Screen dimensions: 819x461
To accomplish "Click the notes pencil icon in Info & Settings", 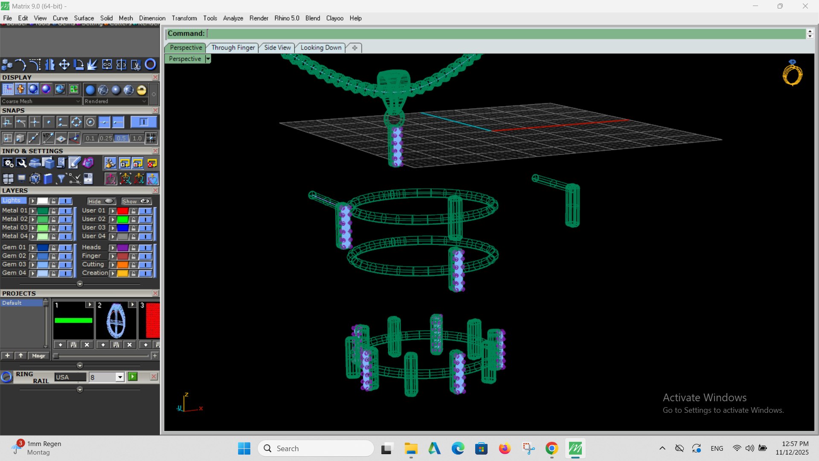I will click(x=74, y=163).
